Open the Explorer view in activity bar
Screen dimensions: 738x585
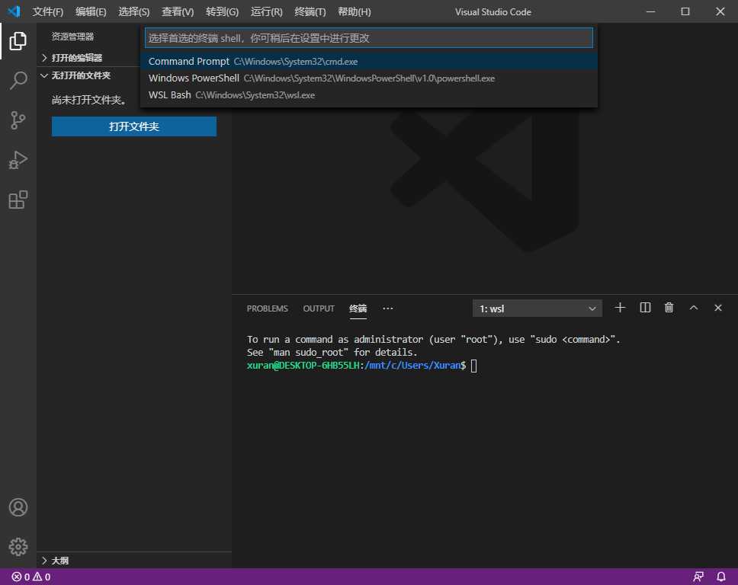(x=18, y=41)
